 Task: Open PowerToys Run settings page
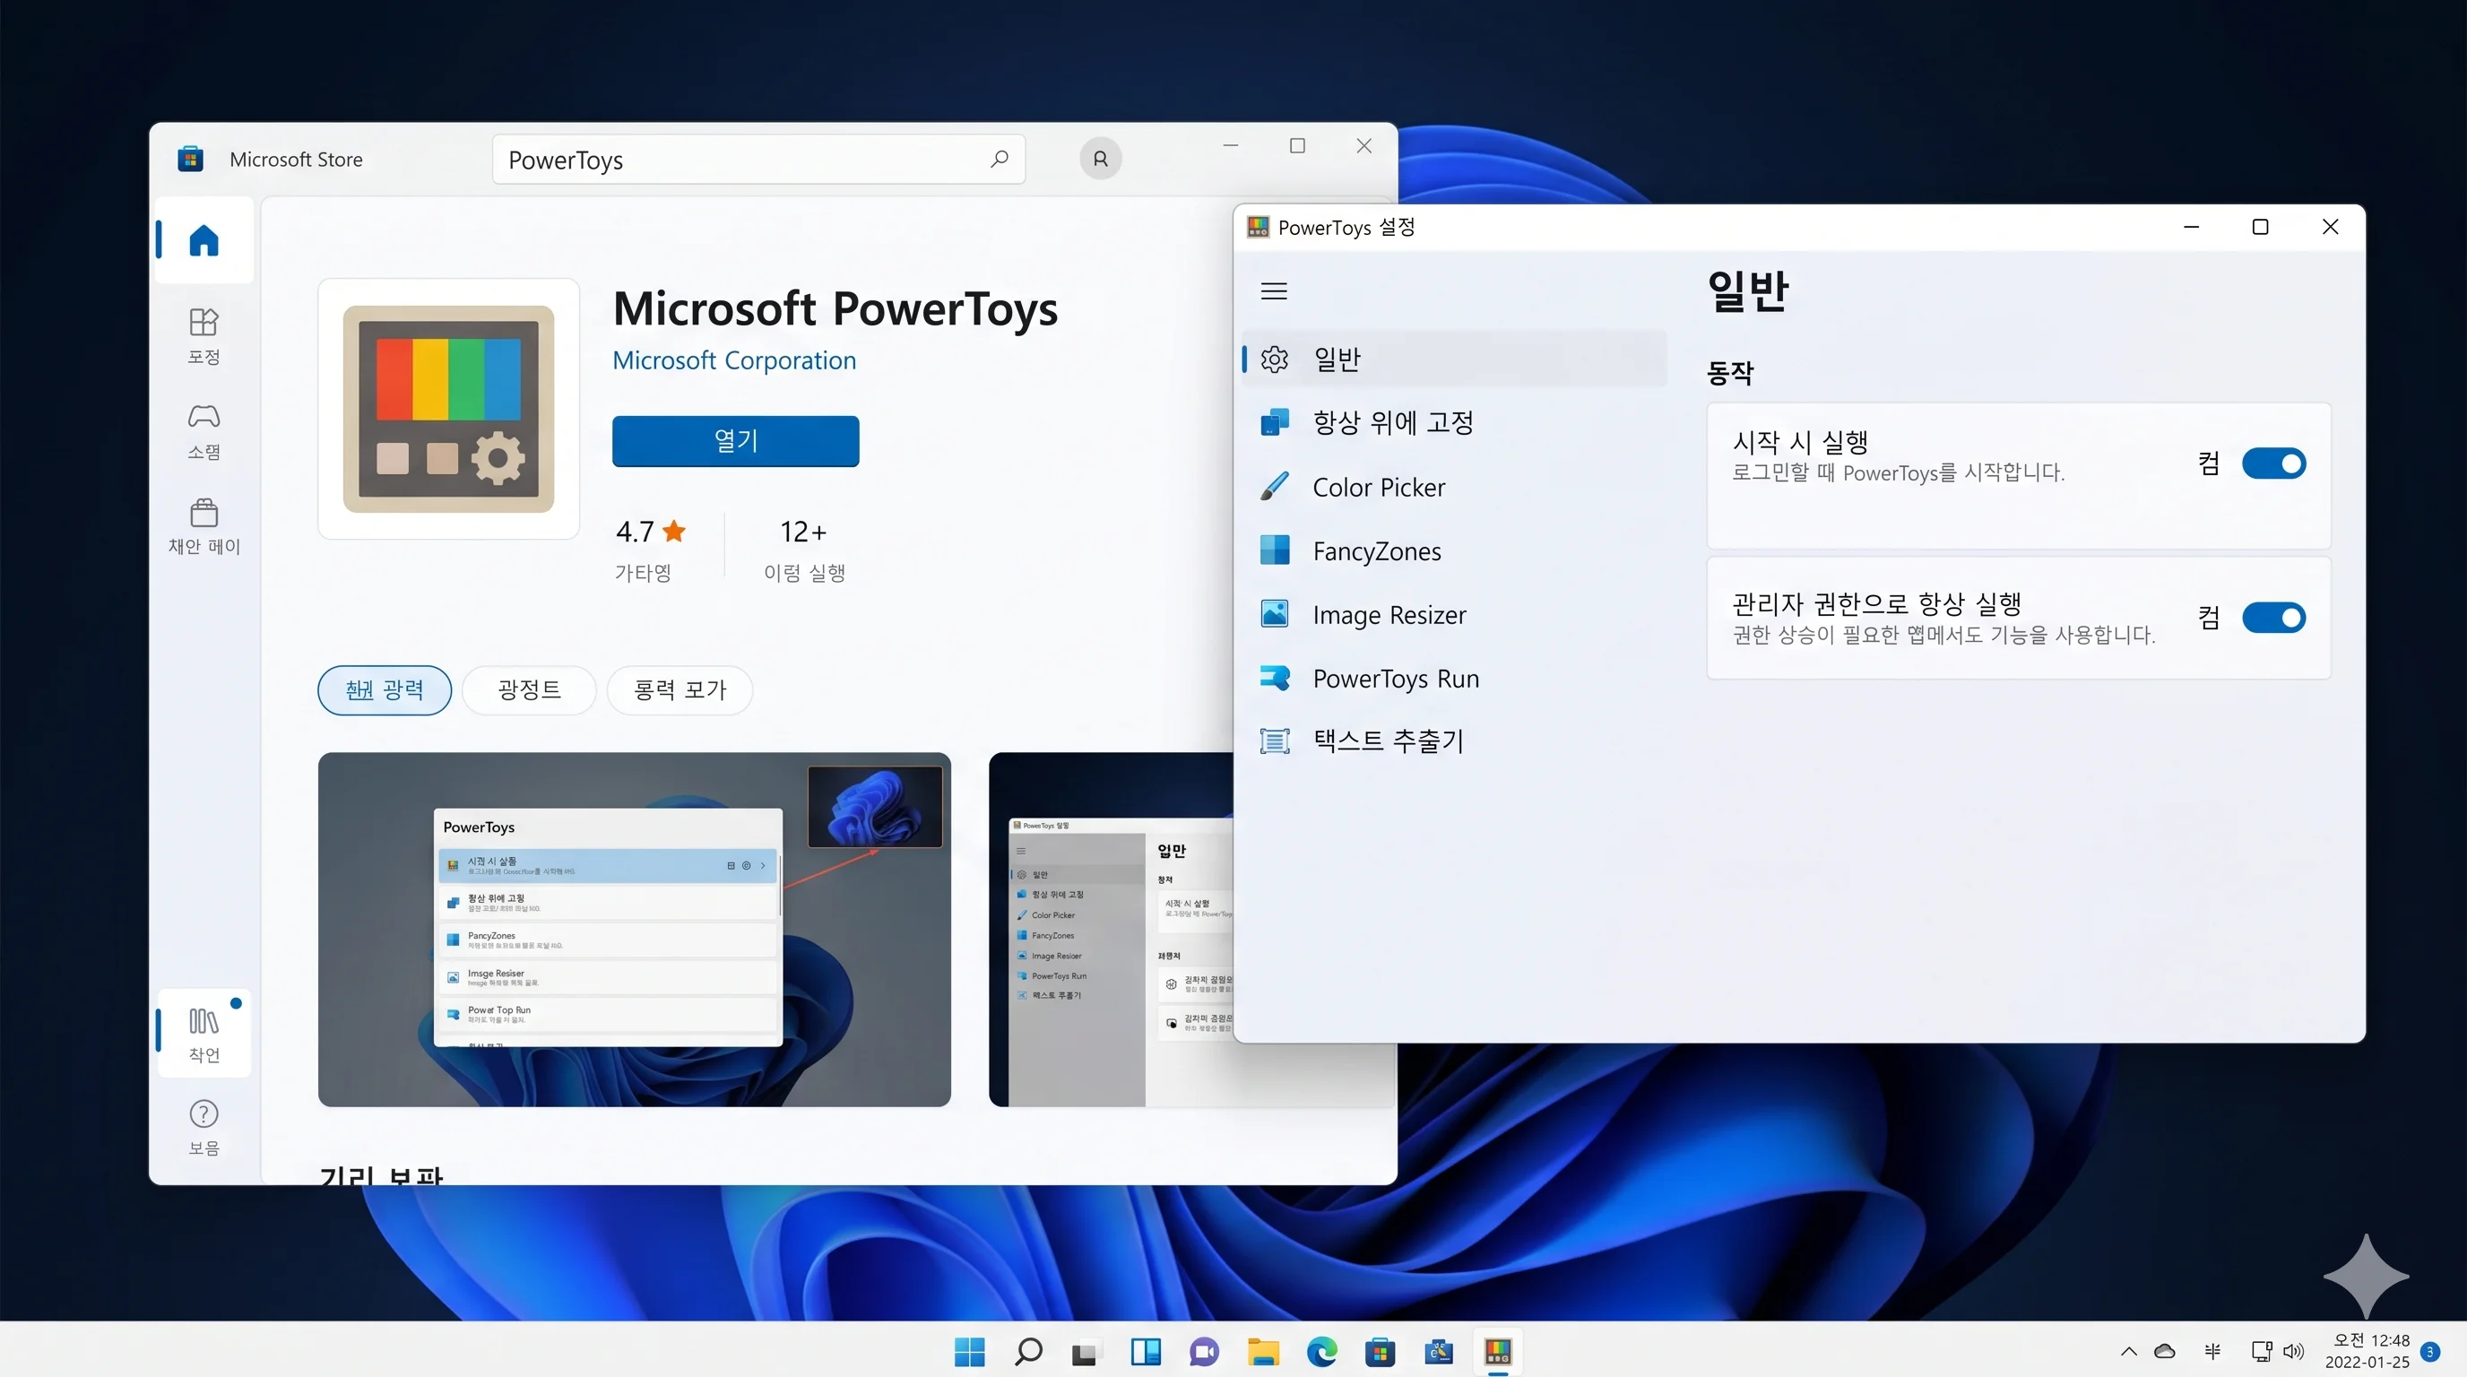click(1454, 678)
